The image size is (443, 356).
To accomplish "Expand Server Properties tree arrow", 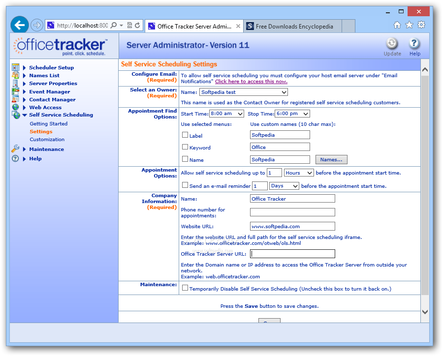I will coord(24,84).
